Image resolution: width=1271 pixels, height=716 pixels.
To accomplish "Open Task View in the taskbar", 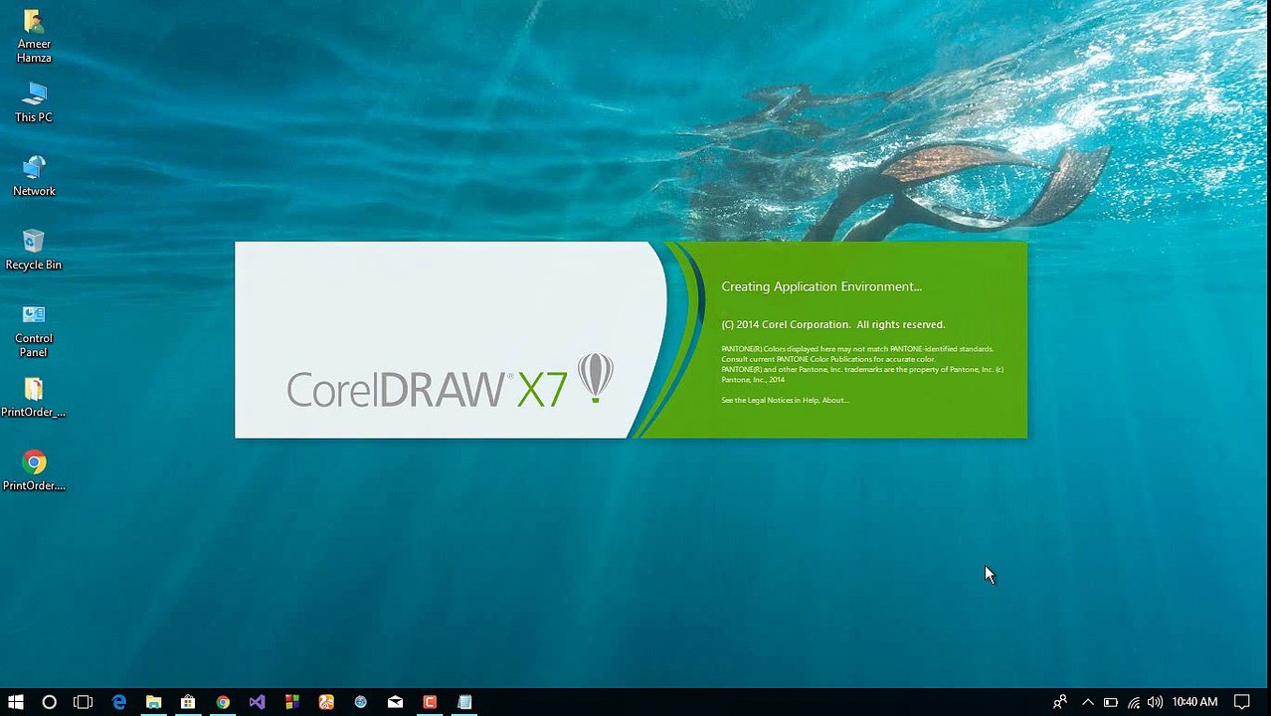I will tap(84, 702).
